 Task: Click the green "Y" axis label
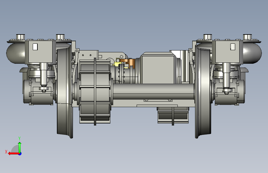pos(19,139)
